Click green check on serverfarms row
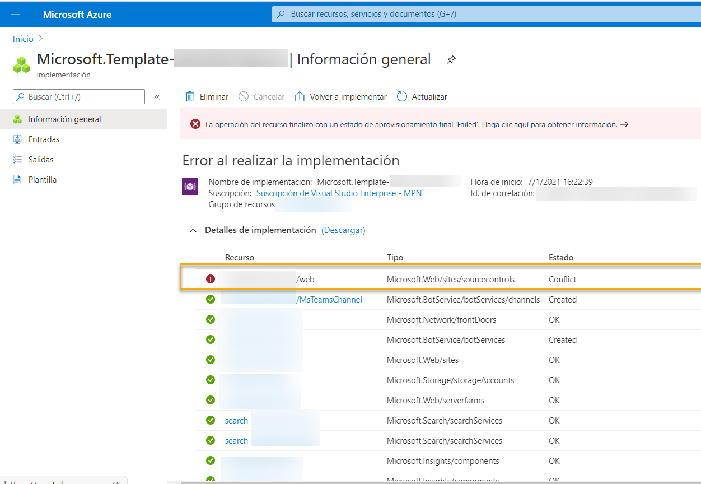The height and width of the screenshot is (484, 701). [x=211, y=400]
